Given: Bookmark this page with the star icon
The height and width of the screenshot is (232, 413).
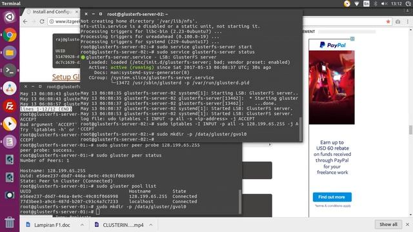Looking at the screenshot, I should [x=388, y=21].
